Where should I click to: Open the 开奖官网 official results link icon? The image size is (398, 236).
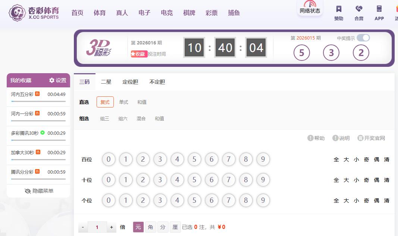(360, 138)
